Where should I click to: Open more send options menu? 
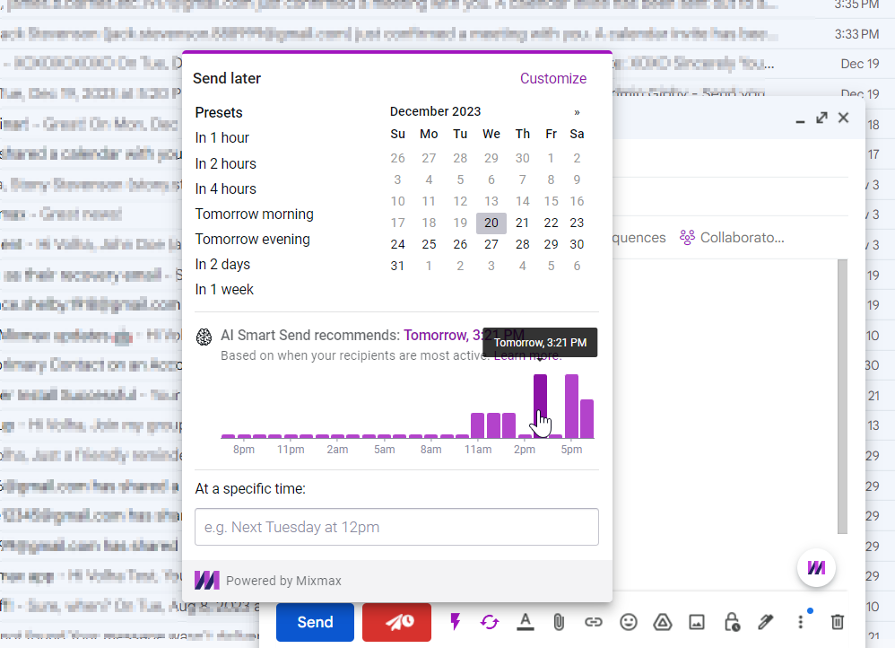tap(801, 621)
